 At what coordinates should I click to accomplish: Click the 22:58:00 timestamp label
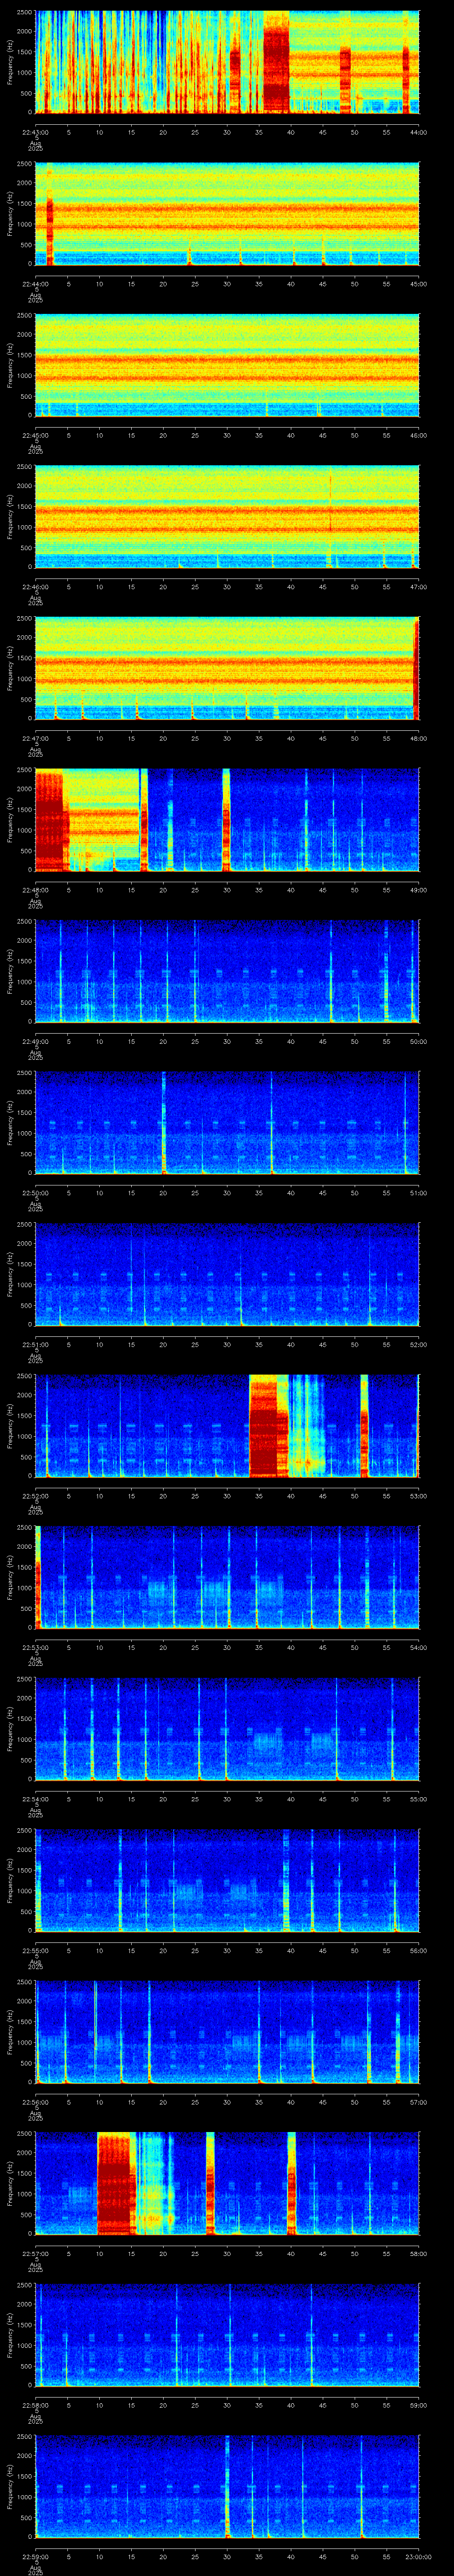[x=35, y=2405]
